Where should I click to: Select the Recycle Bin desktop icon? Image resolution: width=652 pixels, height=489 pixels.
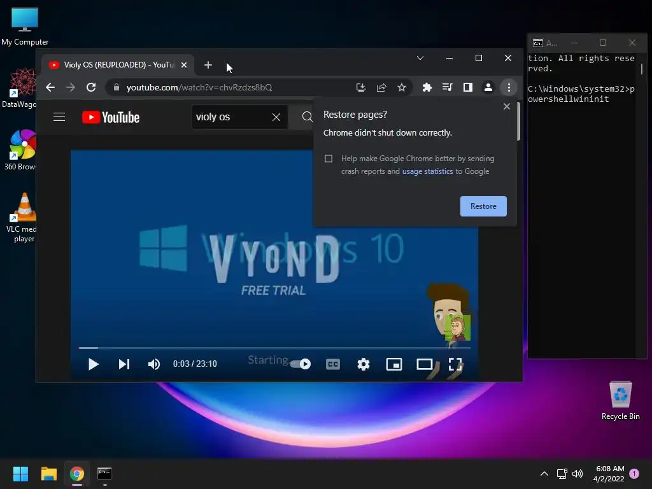point(620,401)
